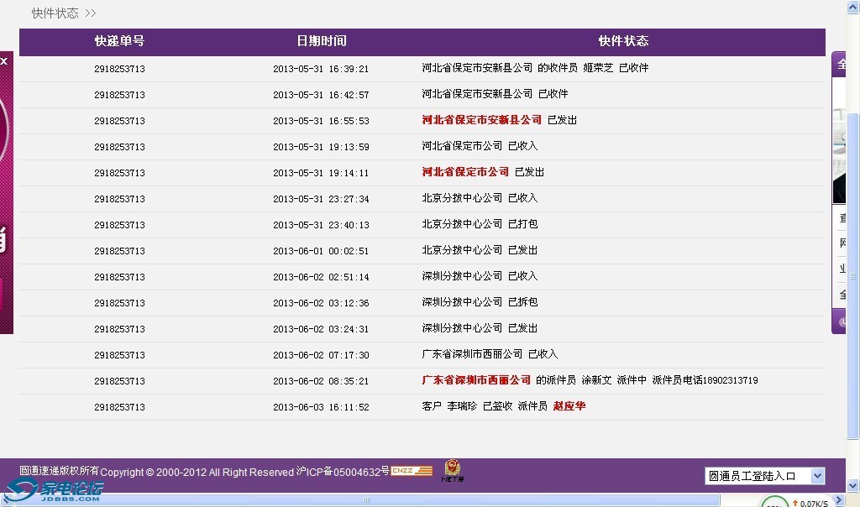The height and width of the screenshot is (507, 860).
Task: Open the red 河北省保定市公司 link
Action: [x=465, y=172]
